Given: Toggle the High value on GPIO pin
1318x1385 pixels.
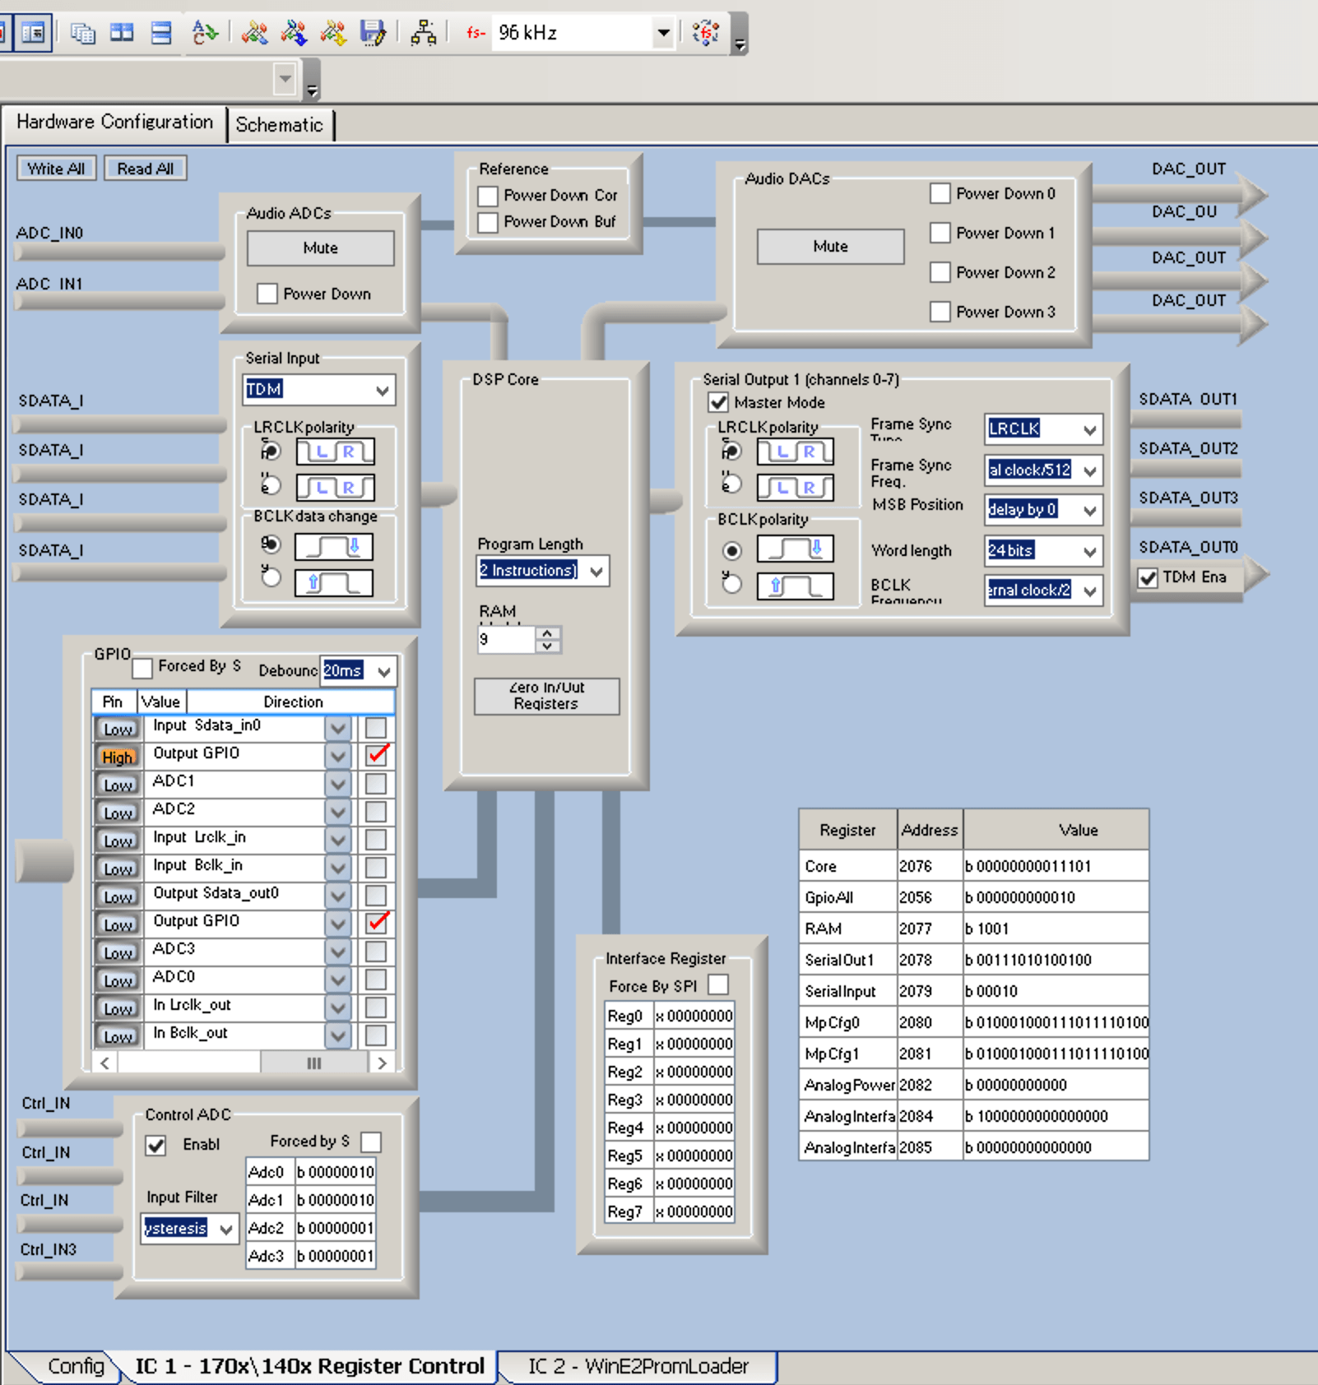Looking at the screenshot, I should click(118, 757).
